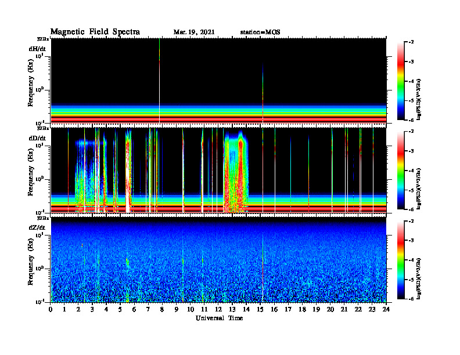Image resolution: width=460 pixels, height=355 pixels.
Task: Click the "Magnetic Field Spectra" title
Action: [95, 32]
